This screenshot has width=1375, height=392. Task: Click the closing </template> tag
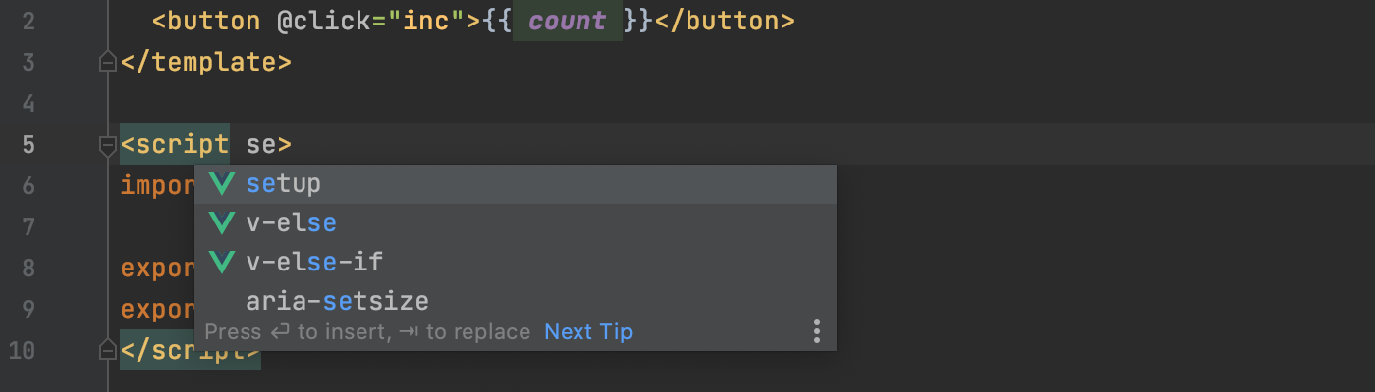click(x=206, y=63)
